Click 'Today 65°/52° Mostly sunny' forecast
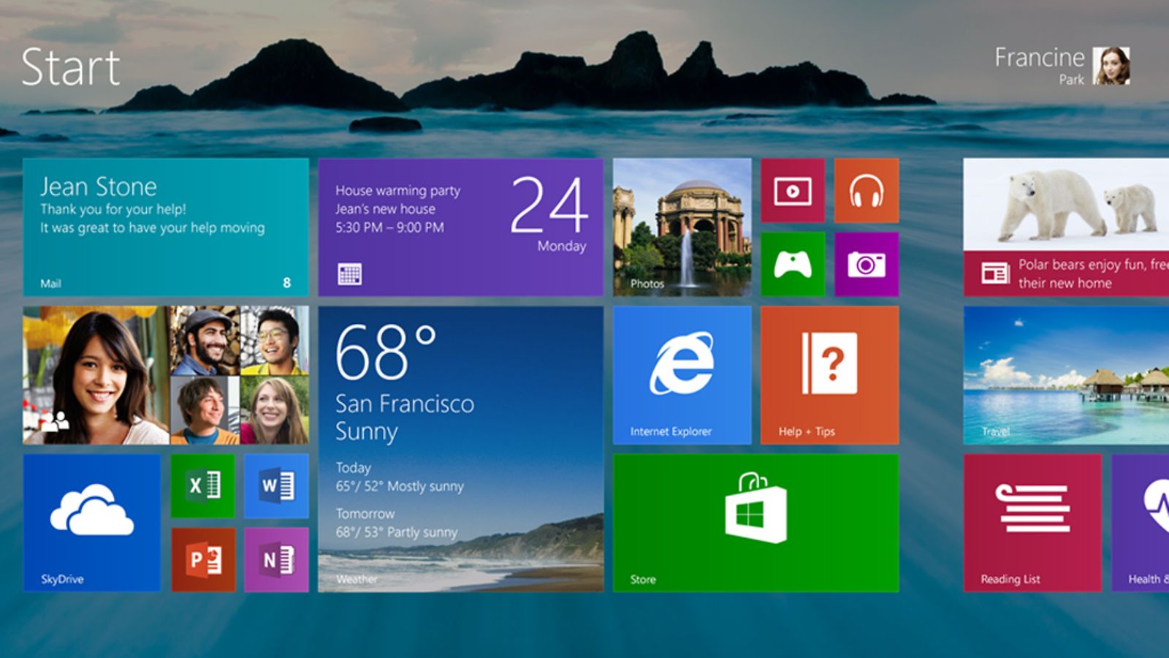1169x658 pixels. pyautogui.click(x=400, y=477)
